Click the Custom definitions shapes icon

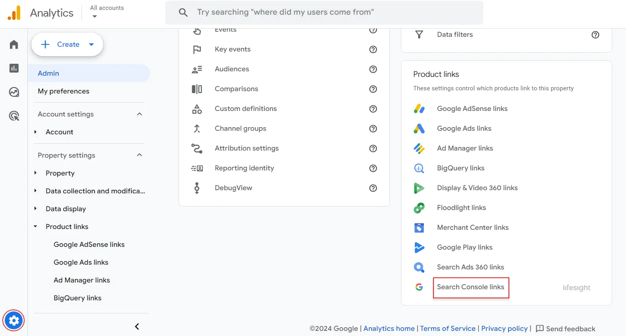197,109
